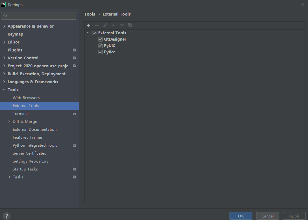Click project-level icon beside Project entry
This screenshot has height=220, width=308.
click(74, 66)
